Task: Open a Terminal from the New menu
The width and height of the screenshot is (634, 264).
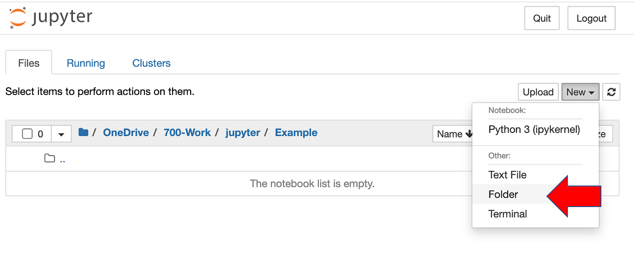Action: pos(507,214)
